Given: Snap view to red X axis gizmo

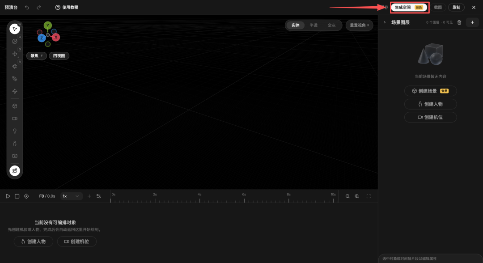Looking at the screenshot, I should 56,37.
